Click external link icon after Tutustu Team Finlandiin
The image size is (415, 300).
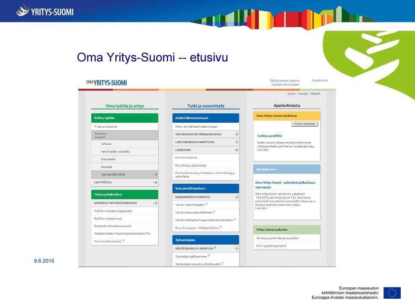(207, 204)
